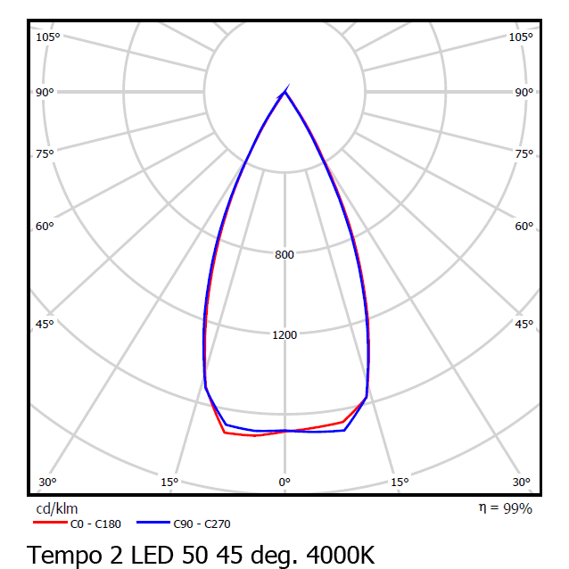Screen dimensions: 569x569
Task: Click the right 75° angle label
Action: click(524, 153)
